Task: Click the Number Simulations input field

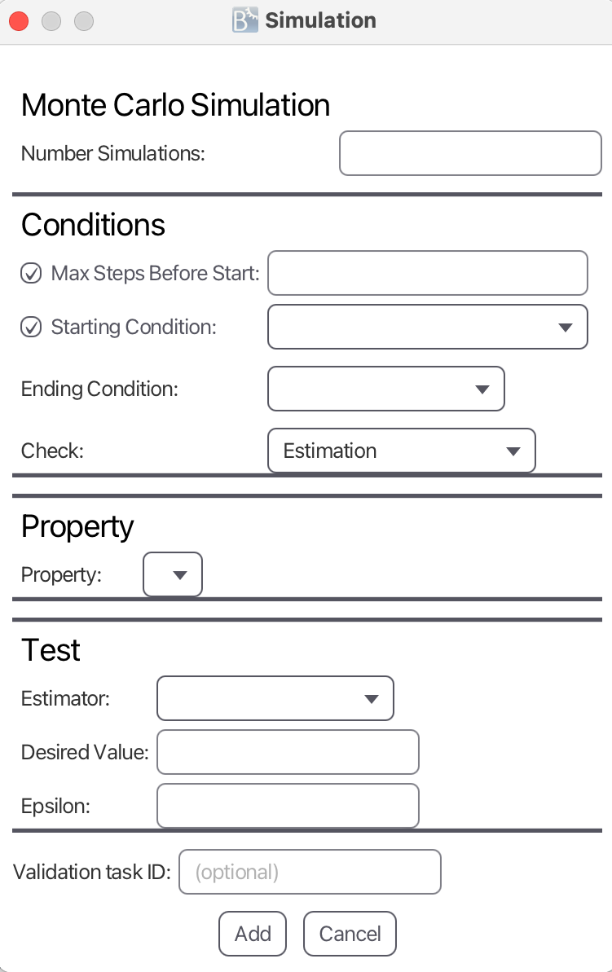Action: pos(470,153)
